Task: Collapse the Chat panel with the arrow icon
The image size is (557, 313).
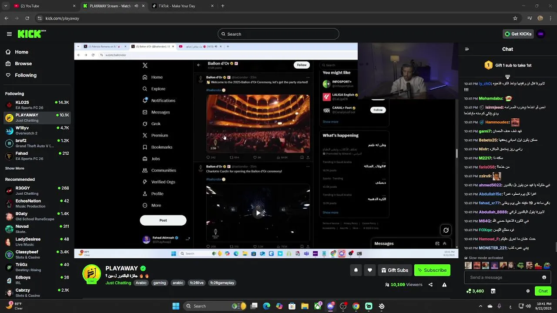Action: [467, 49]
